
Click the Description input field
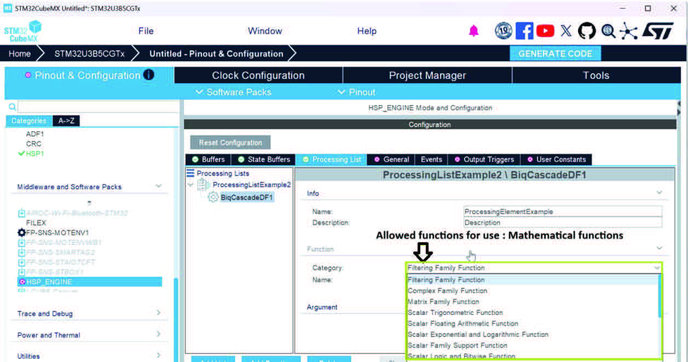click(x=563, y=223)
